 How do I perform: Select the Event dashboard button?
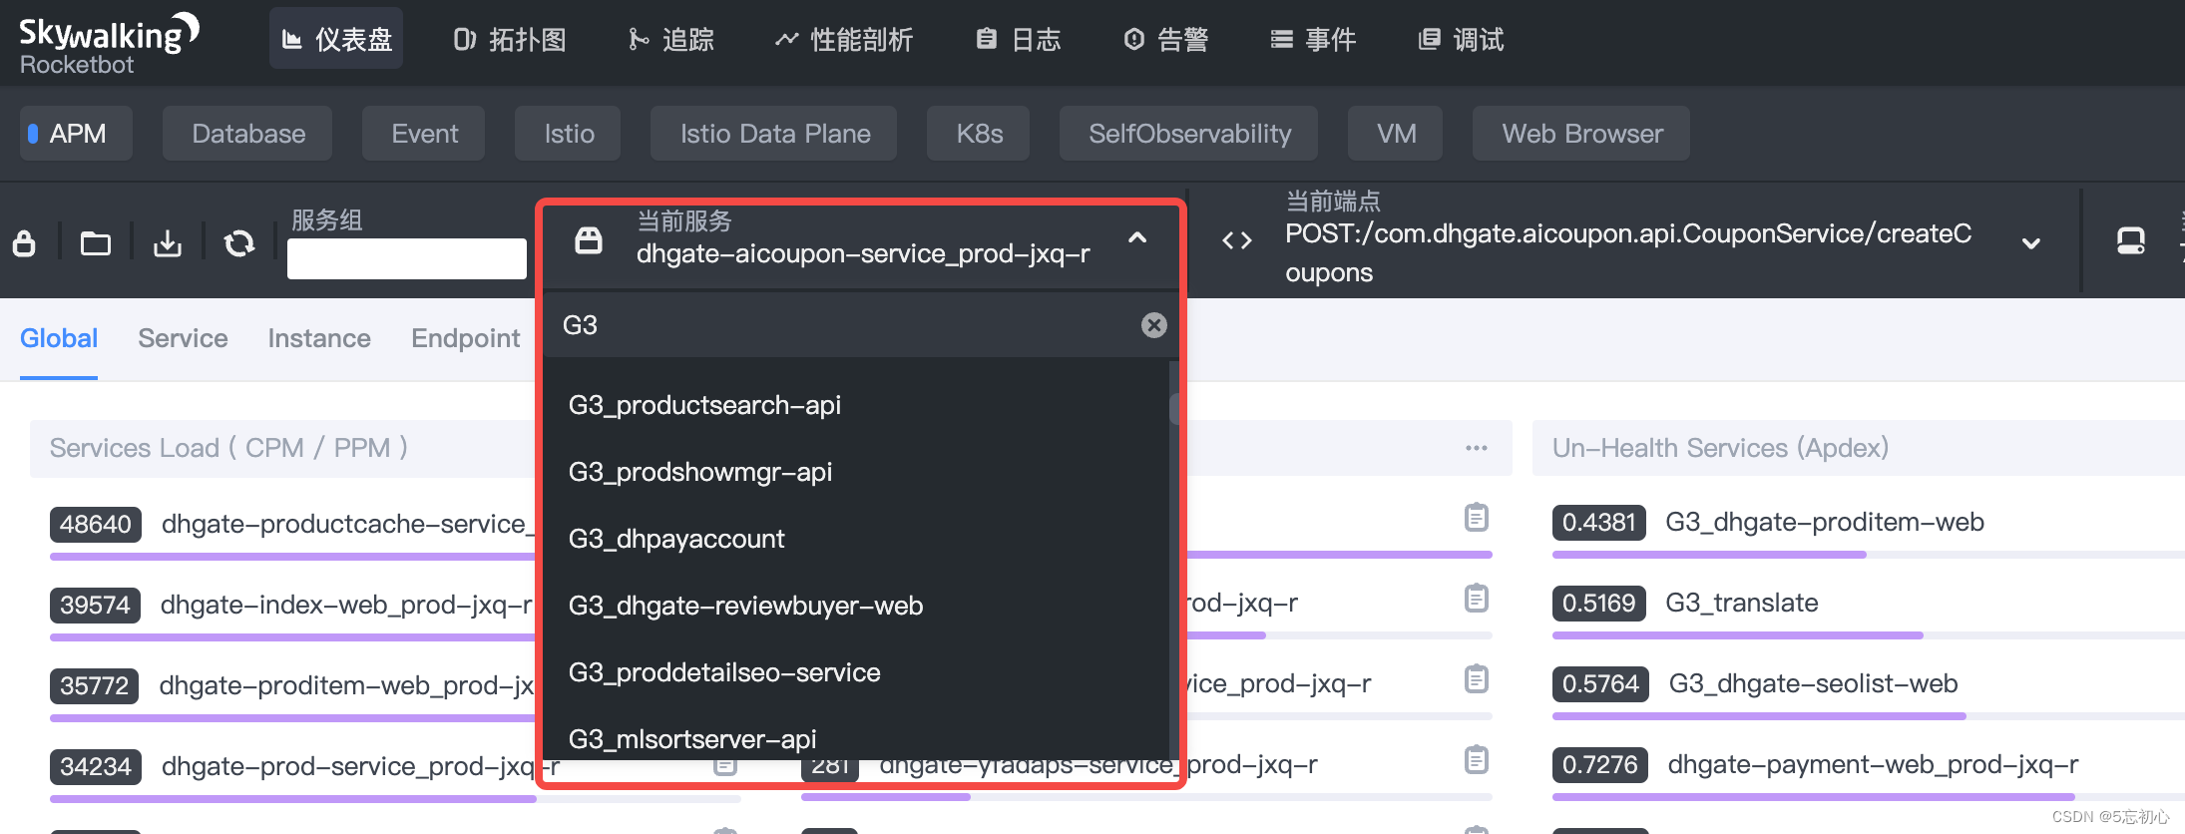pos(424,134)
